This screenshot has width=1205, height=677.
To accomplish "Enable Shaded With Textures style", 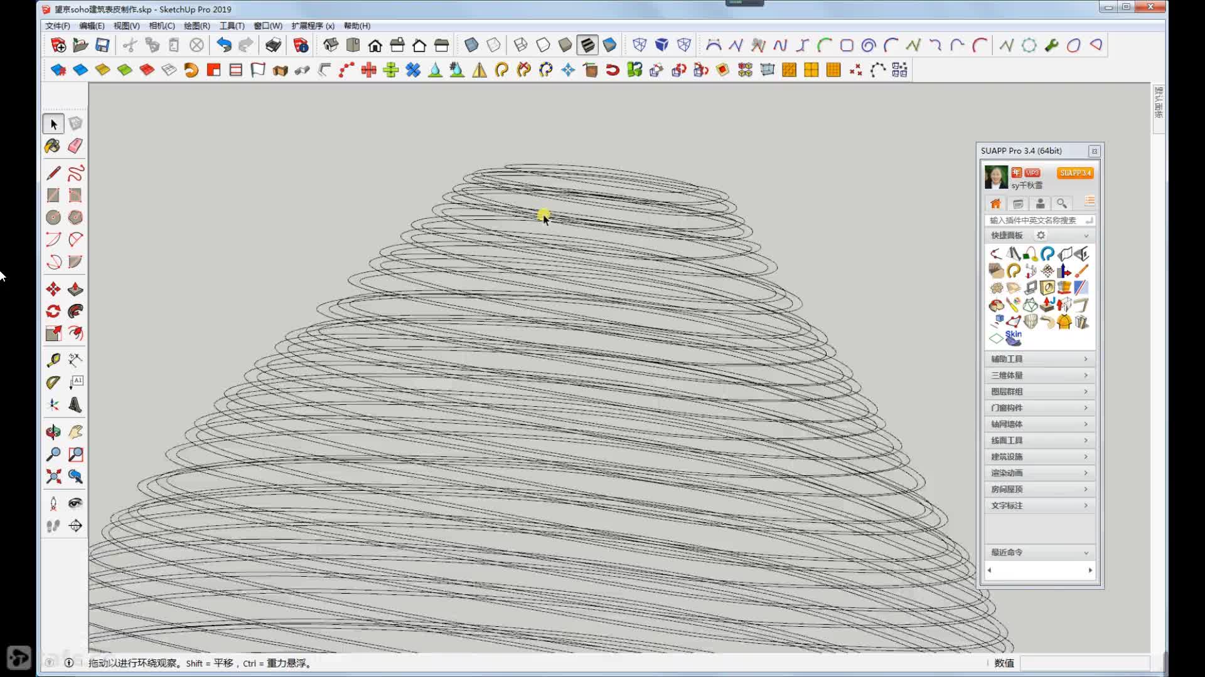I will coord(587,45).
